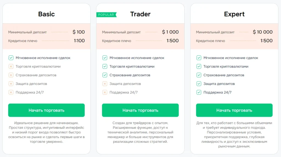Click the 1:100 leverage value on Basic

[x=79, y=41]
